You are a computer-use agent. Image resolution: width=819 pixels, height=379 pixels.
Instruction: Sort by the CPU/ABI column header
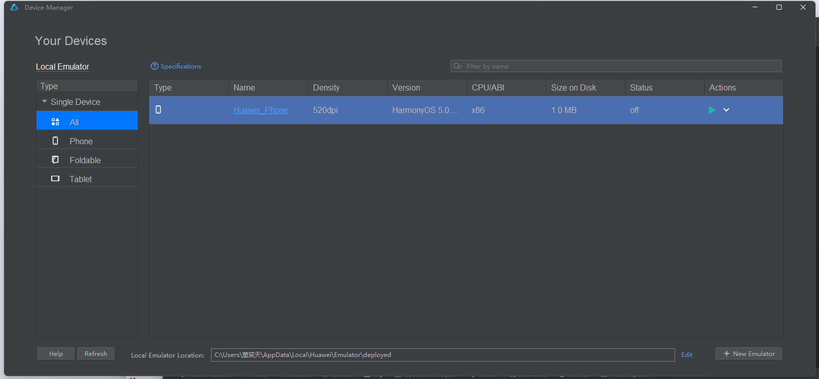pos(507,87)
